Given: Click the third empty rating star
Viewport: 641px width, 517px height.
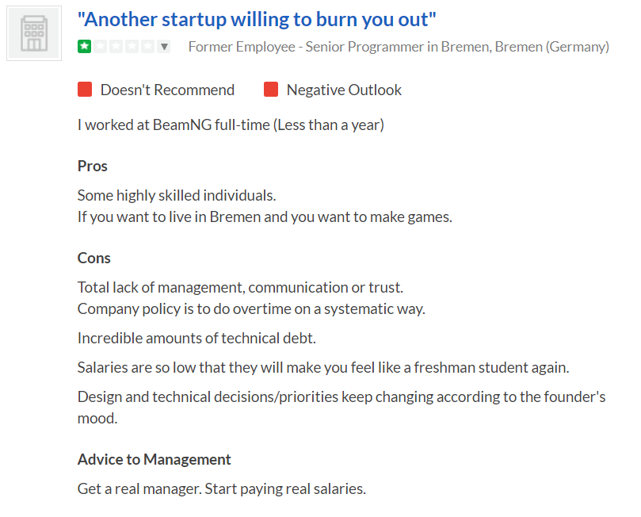Looking at the screenshot, I should pyautogui.click(x=116, y=46).
